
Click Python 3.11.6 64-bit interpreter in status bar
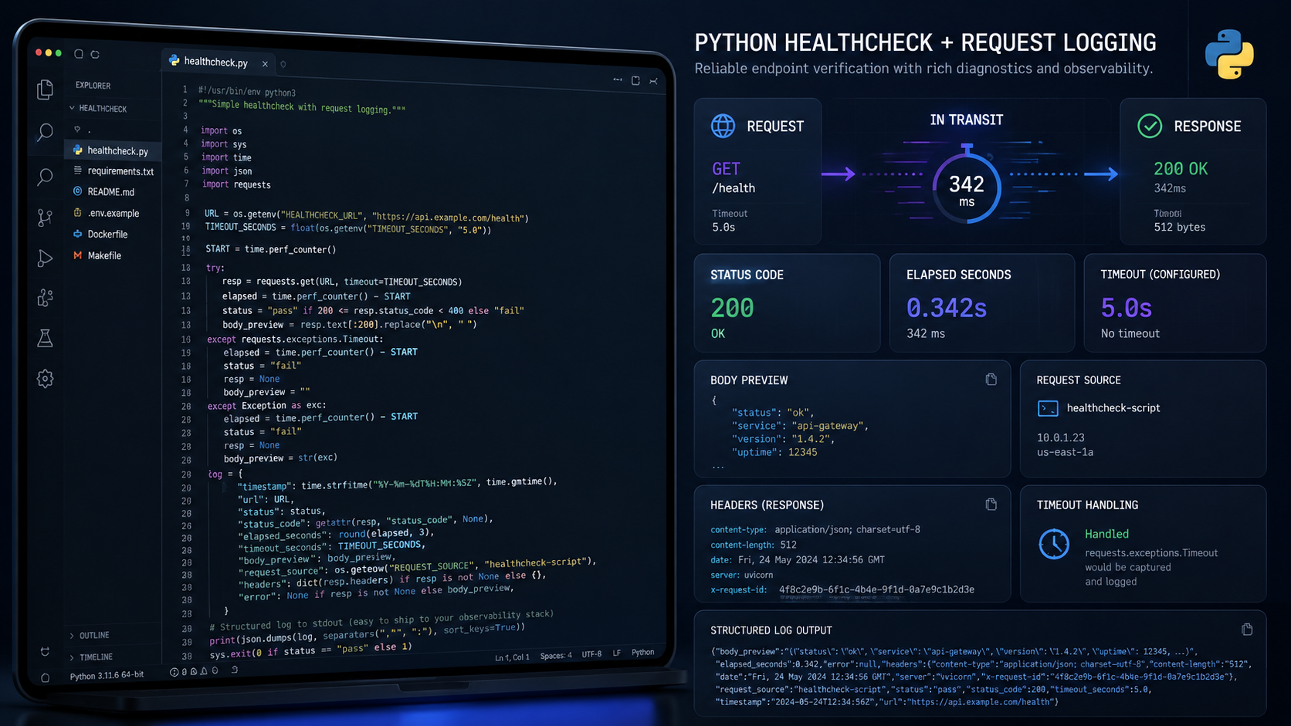pyautogui.click(x=107, y=675)
